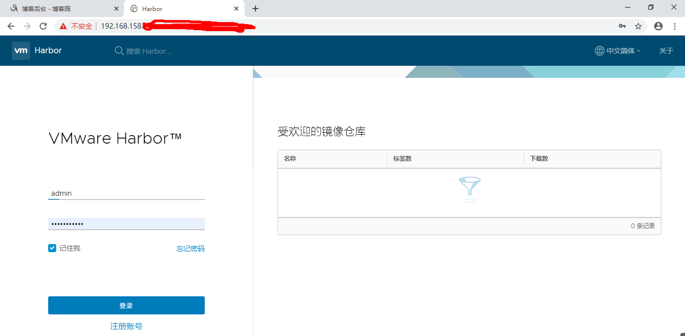The height and width of the screenshot is (336, 685).
Task: Click the 登录 button
Action: [126, 305]
